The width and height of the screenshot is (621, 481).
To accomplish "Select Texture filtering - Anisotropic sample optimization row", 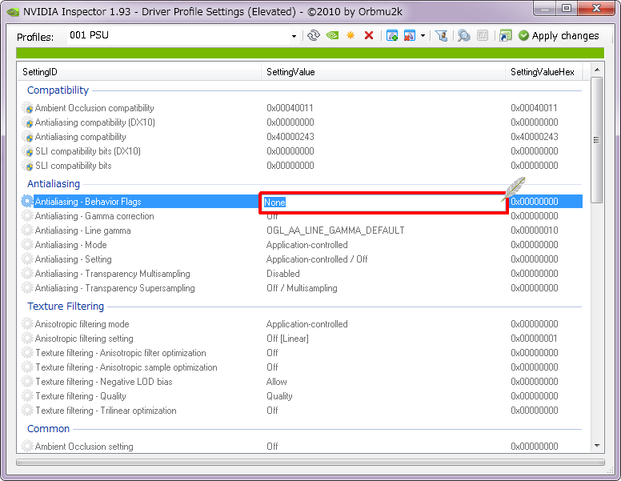I will (x=300, y=367).
